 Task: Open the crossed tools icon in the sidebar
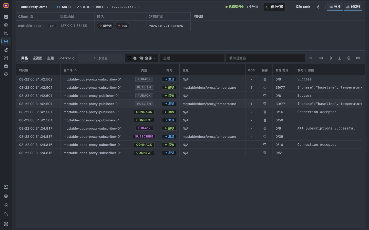tap(6, 58)
